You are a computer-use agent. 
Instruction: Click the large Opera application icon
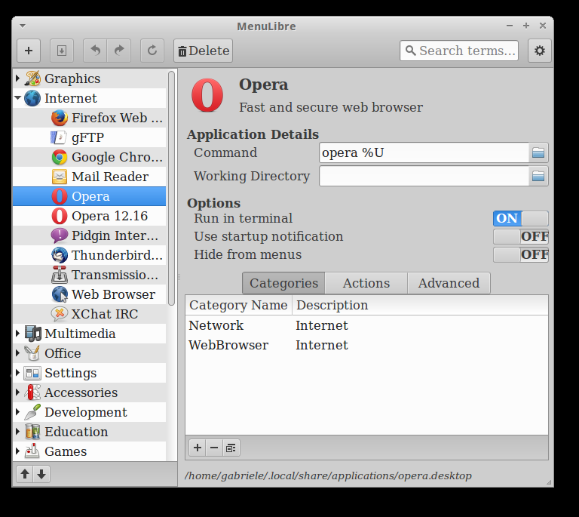pyautogui.click(x=207, y=95)
